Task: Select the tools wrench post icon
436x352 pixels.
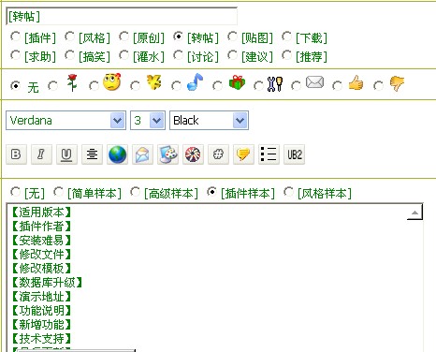Action: pos(258,85)
